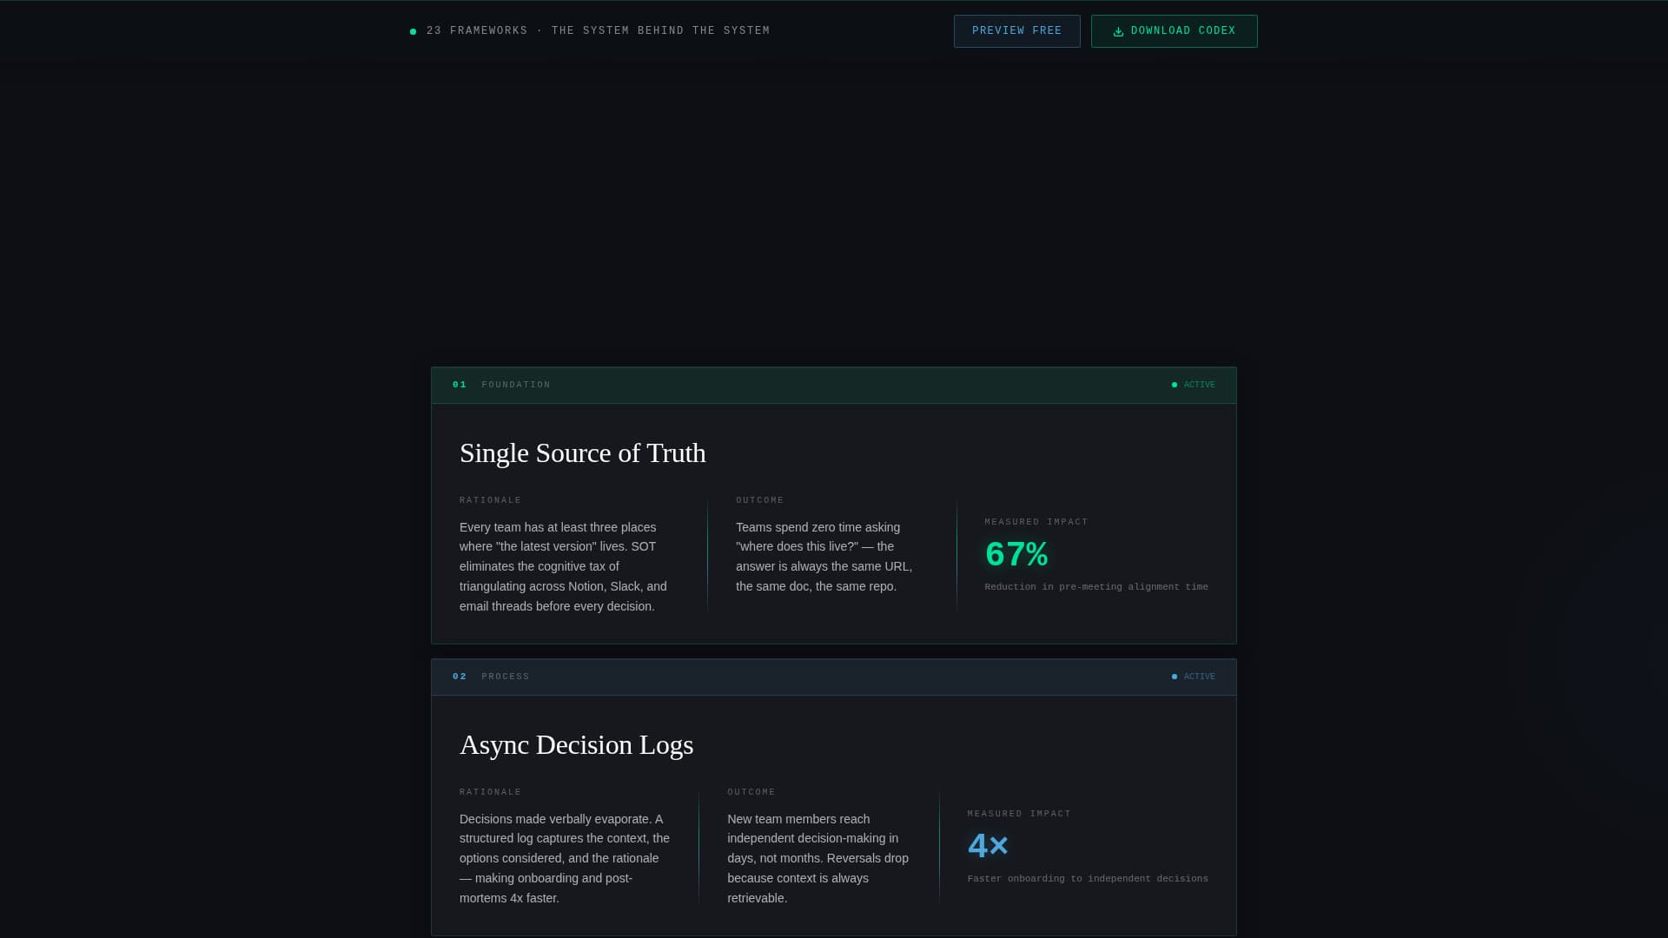Click the Foundation category label
The width and height of the screenshot is (1668, 938).
[516, 385]
